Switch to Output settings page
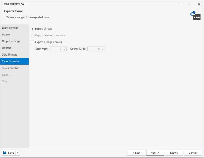Image resolution: width=204 pixels, height=158 pixels. coord(11,41)
